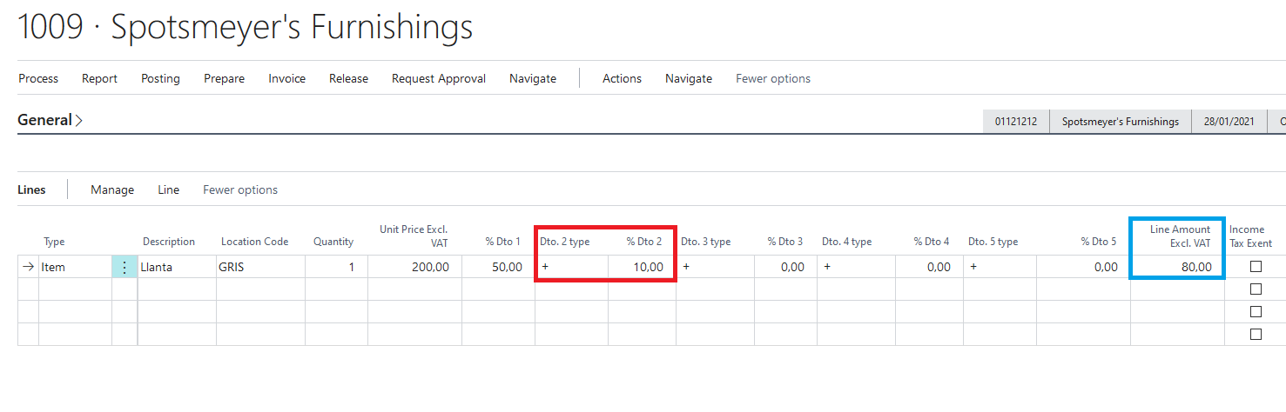Click the Quantity cell showing 1
The image size is (1286, 412).
(x=336, y=267)
